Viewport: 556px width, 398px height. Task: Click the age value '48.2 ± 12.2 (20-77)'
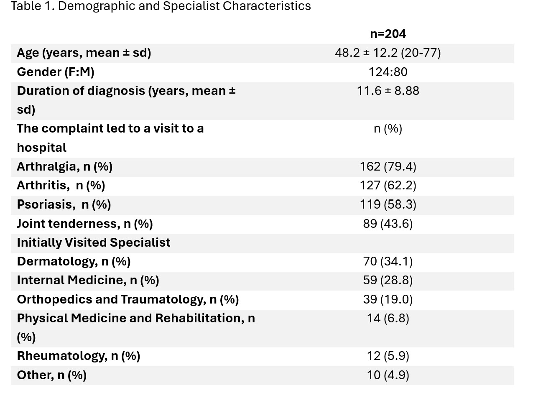pos(388,53)
